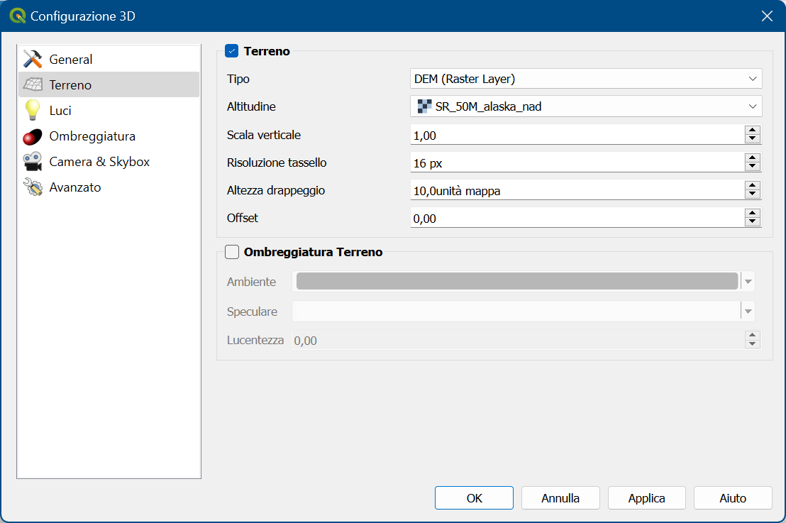Click the Configurazione 3D window title

(x=83, y=16)
